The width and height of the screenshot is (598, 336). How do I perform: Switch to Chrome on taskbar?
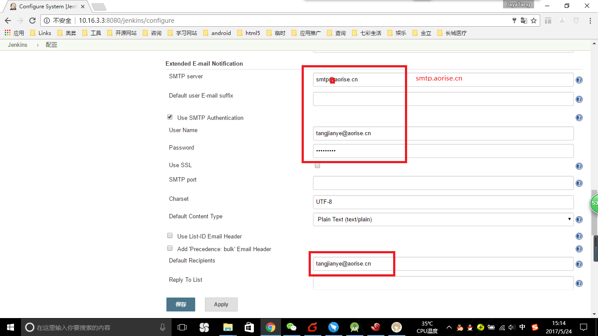click(271, 327)
